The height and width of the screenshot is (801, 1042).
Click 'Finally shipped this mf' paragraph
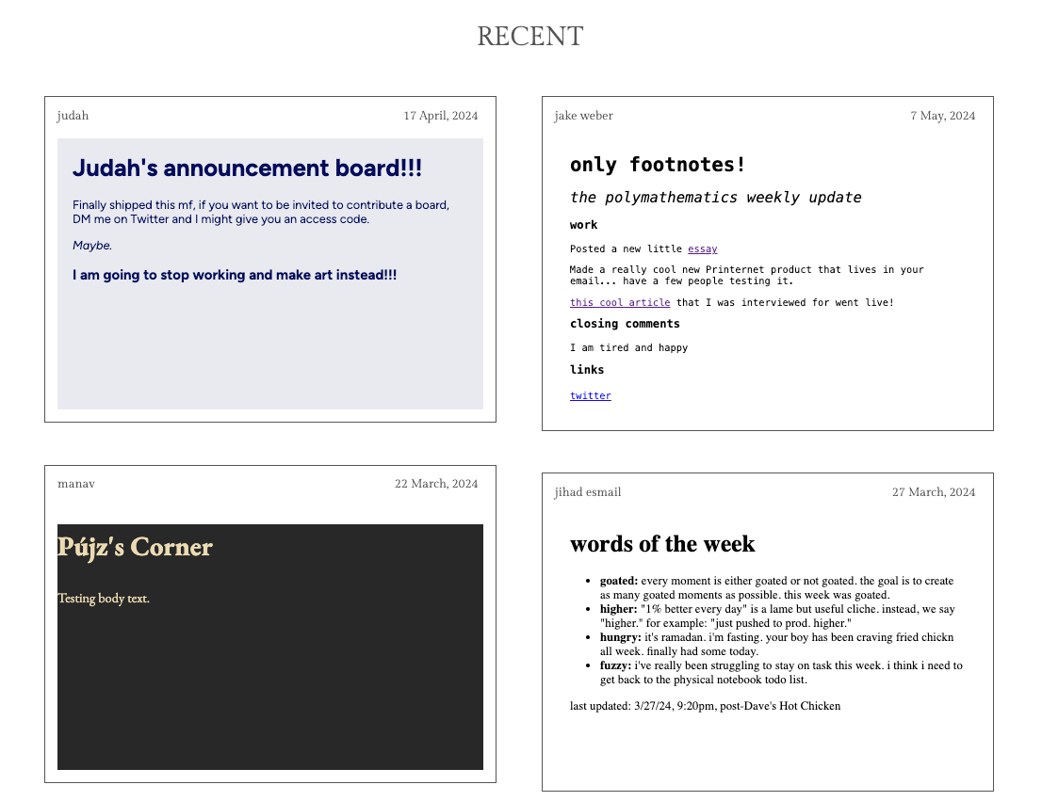point(261,212)
